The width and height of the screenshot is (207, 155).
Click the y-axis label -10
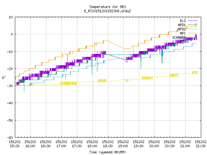tap(10, 52)
